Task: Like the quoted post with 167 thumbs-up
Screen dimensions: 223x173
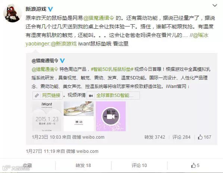Action: pos(204,137)
